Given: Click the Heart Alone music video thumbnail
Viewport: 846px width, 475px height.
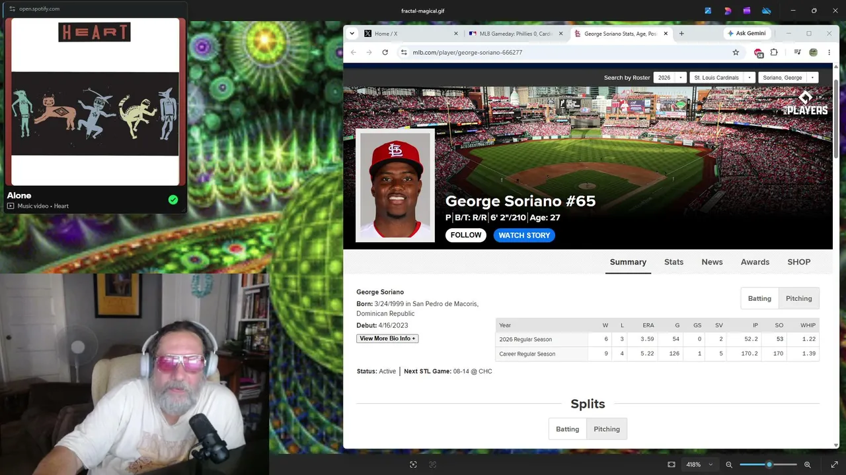Looking at the screenshot, I should [95, 102].
